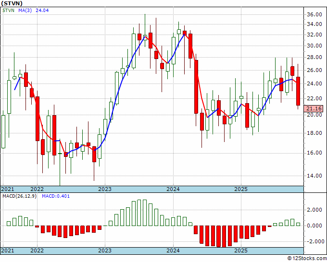This screenshot has width=327, height=262.
Task: Select the MA(3) legend label
Action: (25, 10)
